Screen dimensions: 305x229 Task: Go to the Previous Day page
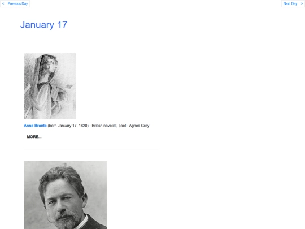15,3
